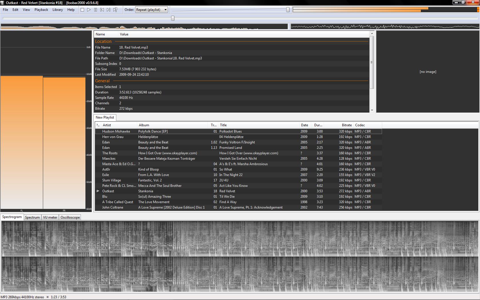This screenshot has width=480, height=300.
Task: Sort playlist by Title column header
Action: click(259, 125)
